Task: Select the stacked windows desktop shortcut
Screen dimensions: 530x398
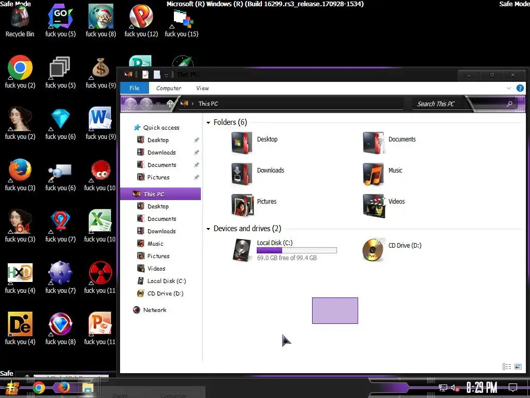Action: [60, 72]
